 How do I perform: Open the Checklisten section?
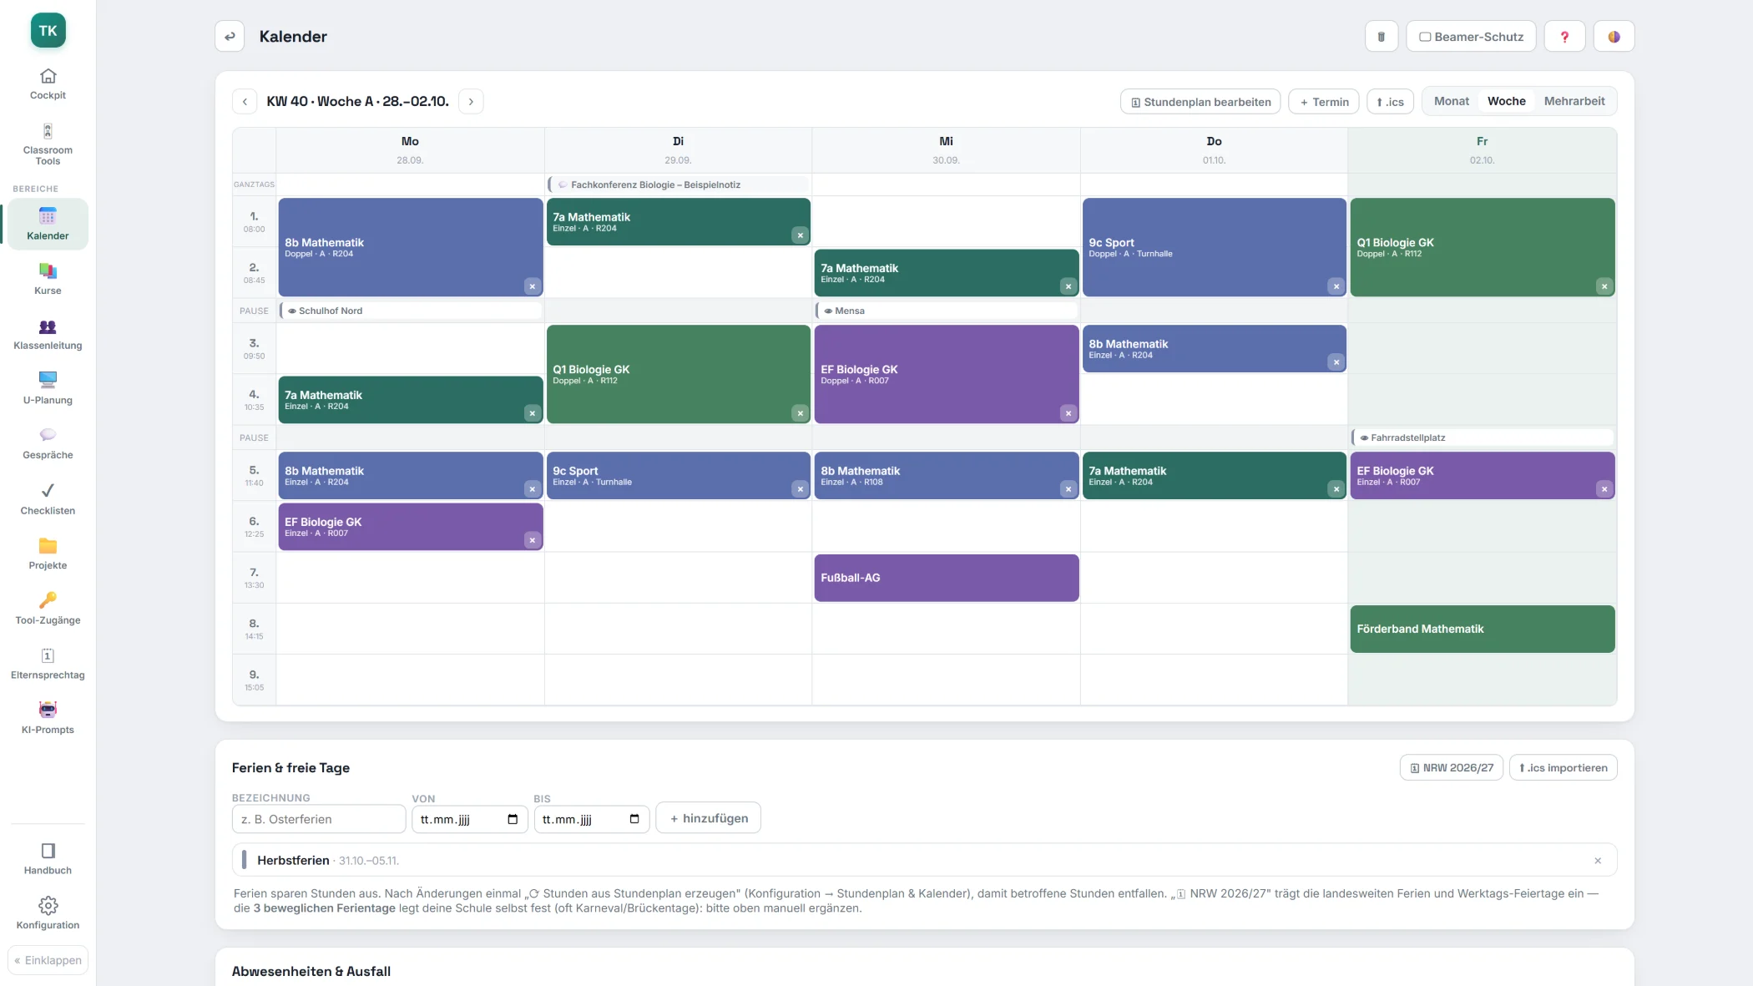pyautogui.click(x=48, y=498)
